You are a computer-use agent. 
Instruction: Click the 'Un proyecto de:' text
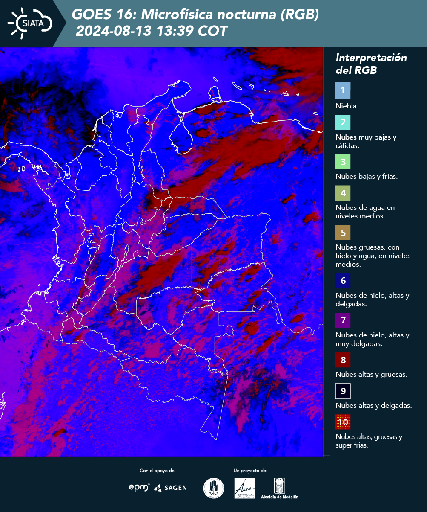(x=250, y=471)
